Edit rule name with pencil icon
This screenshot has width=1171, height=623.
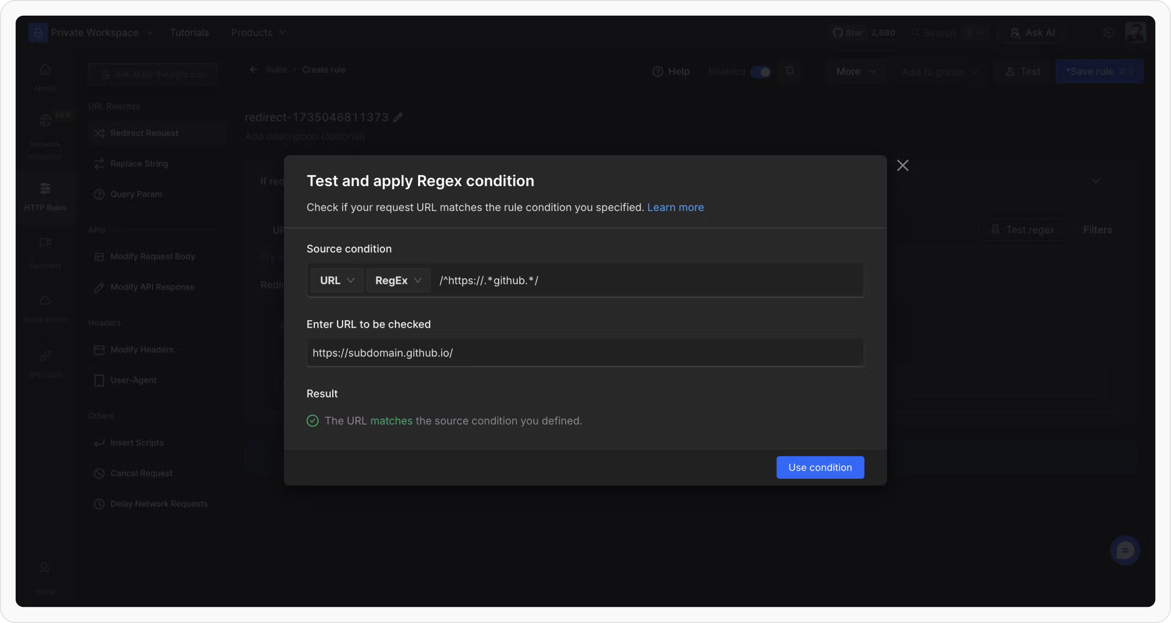point(398,117)
